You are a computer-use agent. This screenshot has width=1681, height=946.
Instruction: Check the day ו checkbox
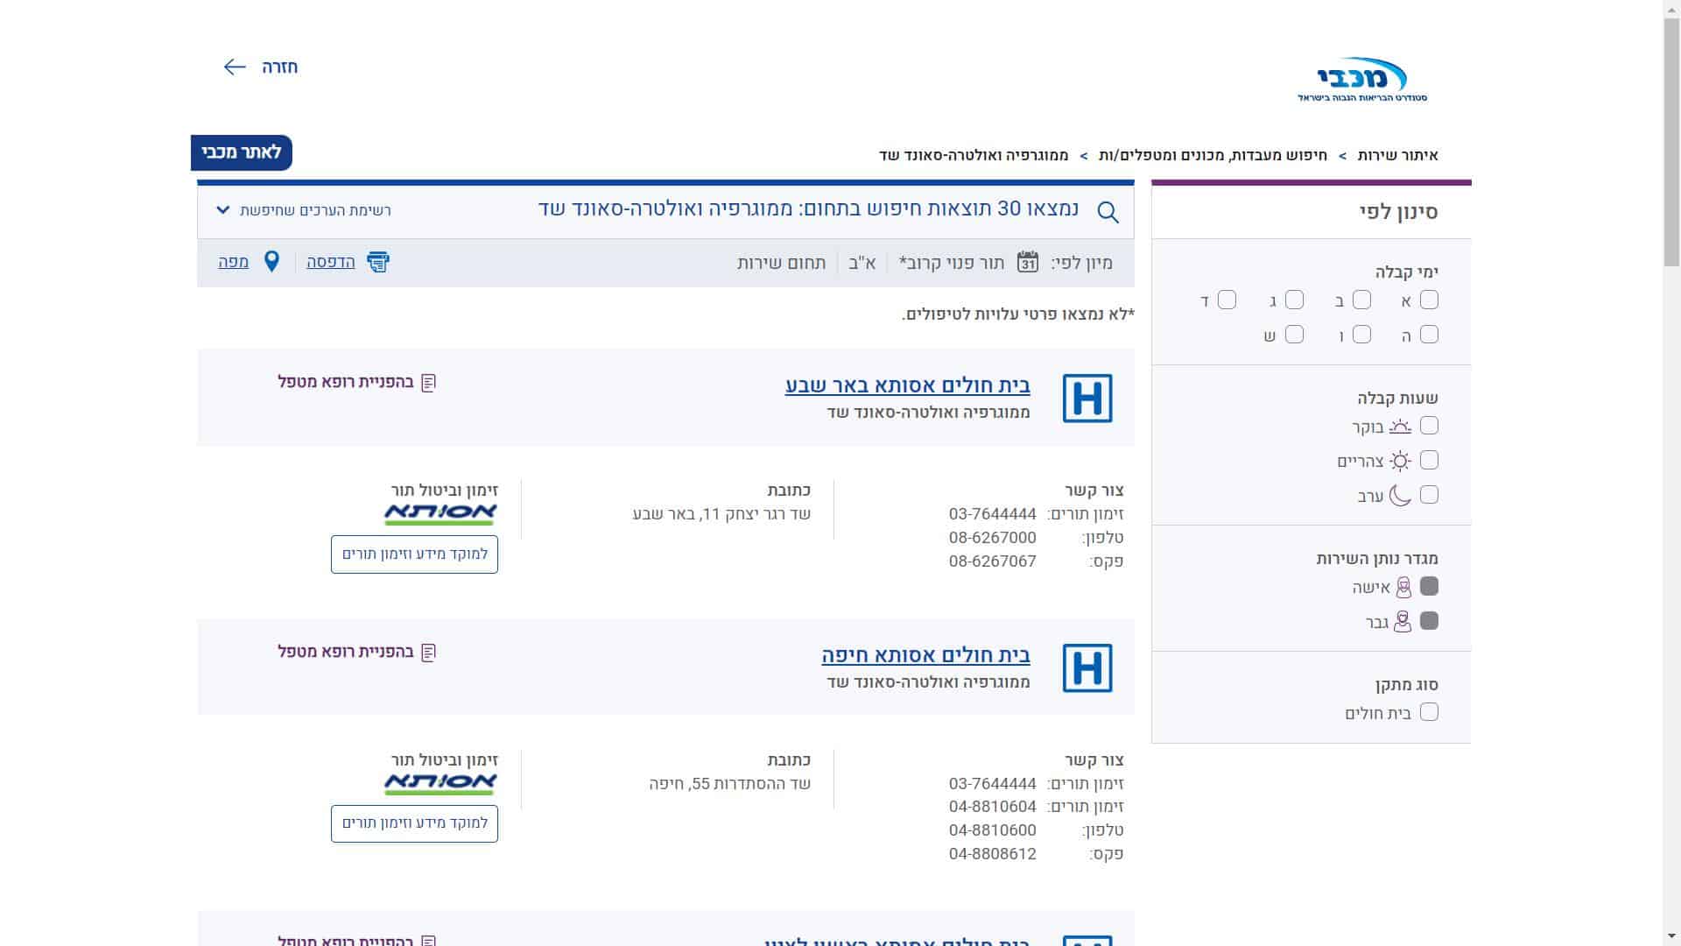(1361, 335)
